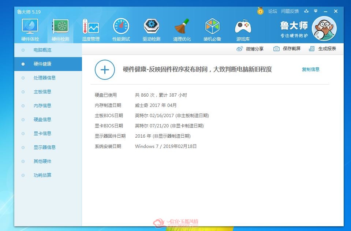View 显示器信息 monitor info

tap(48, 147)
